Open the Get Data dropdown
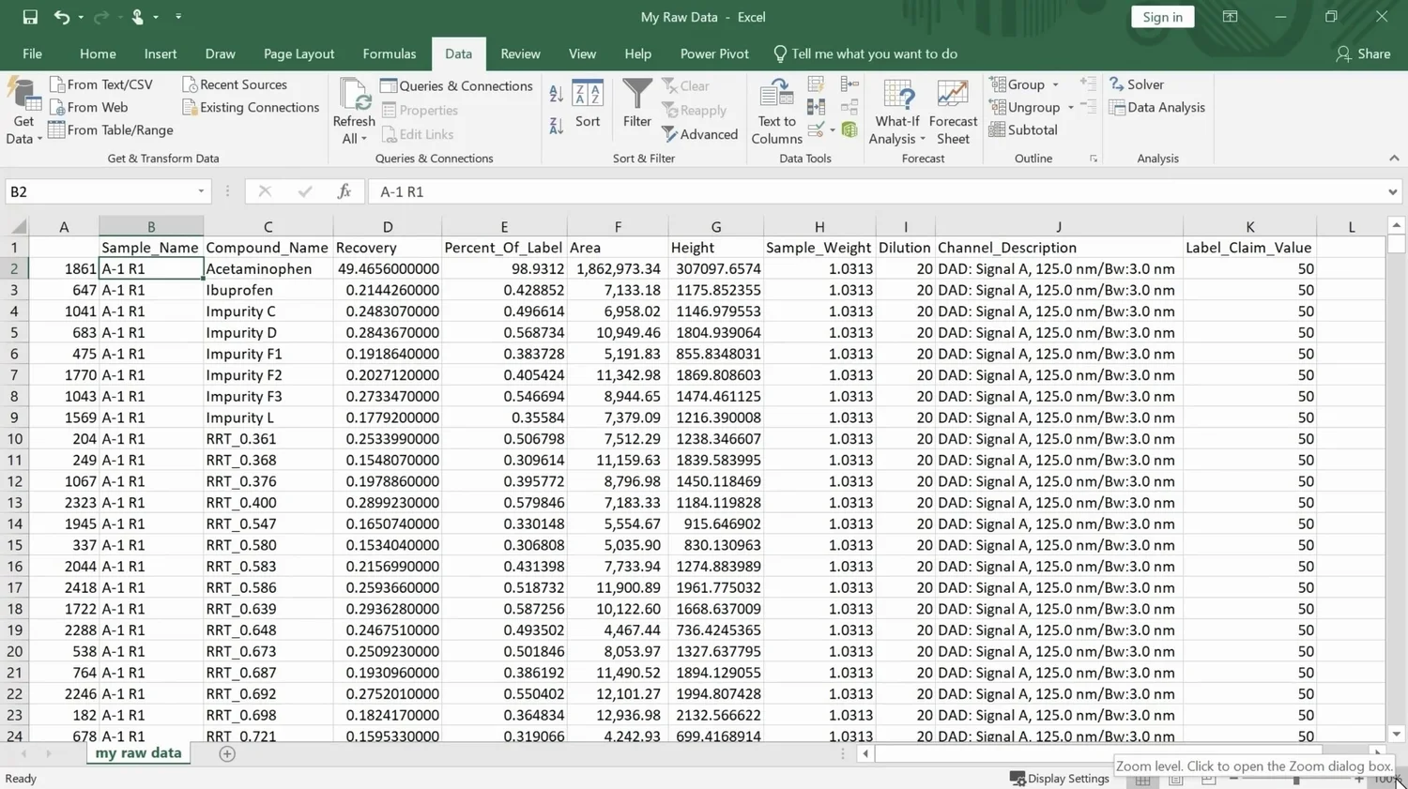1408x789 pixels. click(x=23, y=113)
